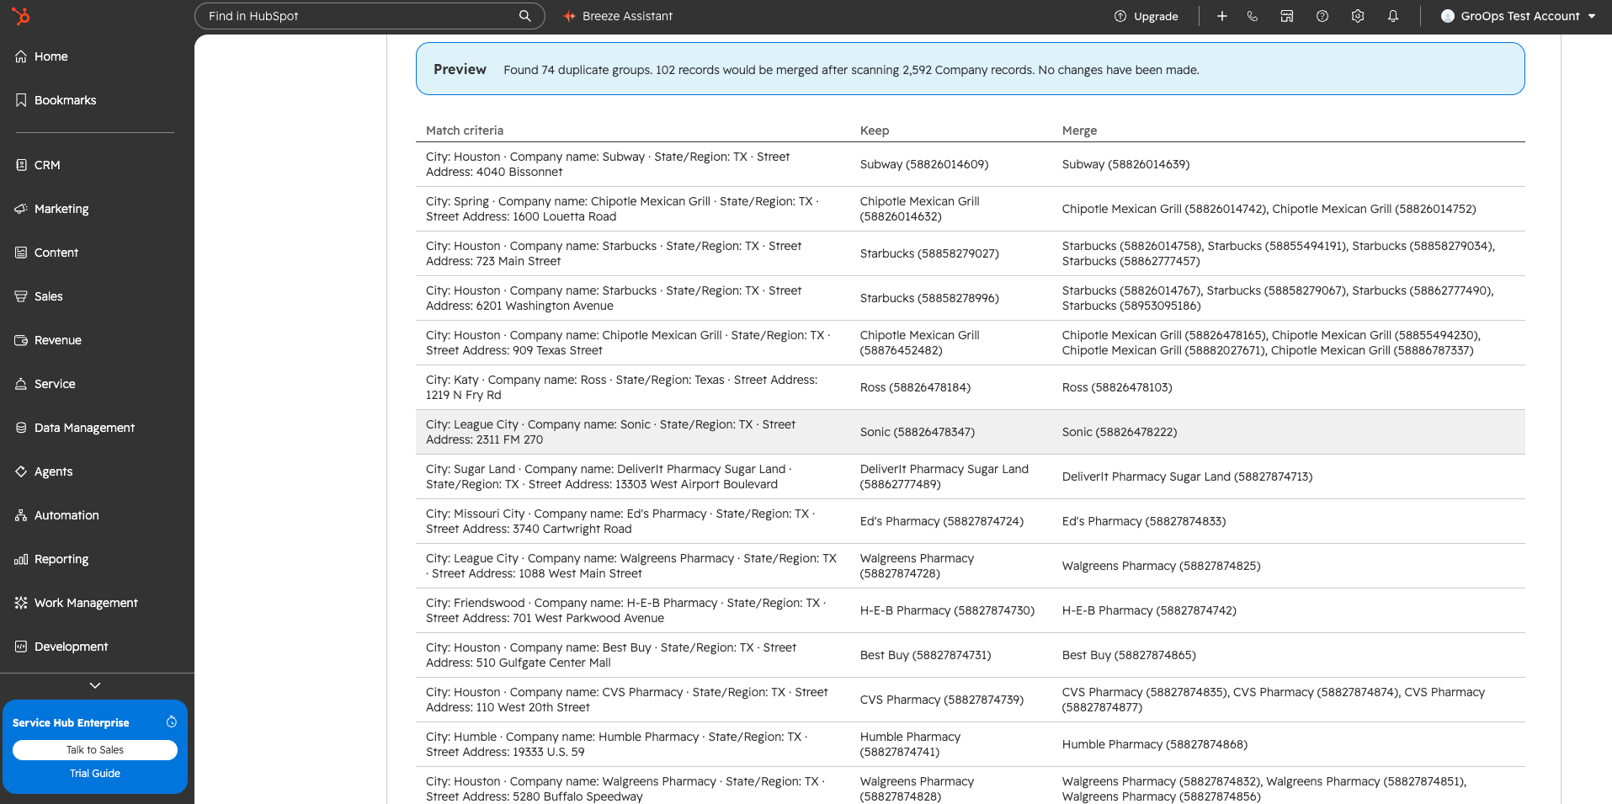Select Ed's Pharmacy (58827874724) keep cell
The height and width of the screenshot is (804, 1612).
tap(942, 521)
